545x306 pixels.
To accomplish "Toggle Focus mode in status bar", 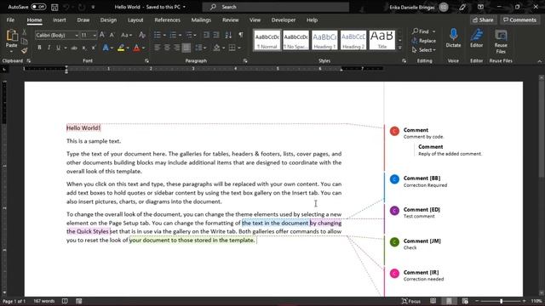I will point(410,301).
